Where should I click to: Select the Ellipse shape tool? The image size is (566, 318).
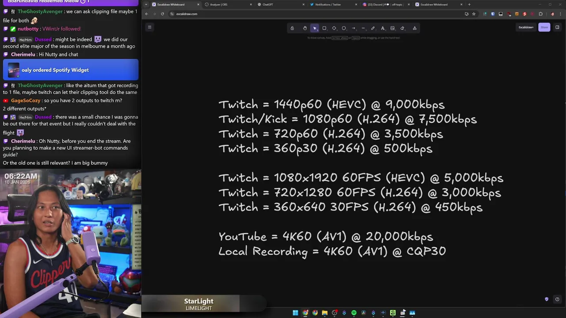[344, 28]
